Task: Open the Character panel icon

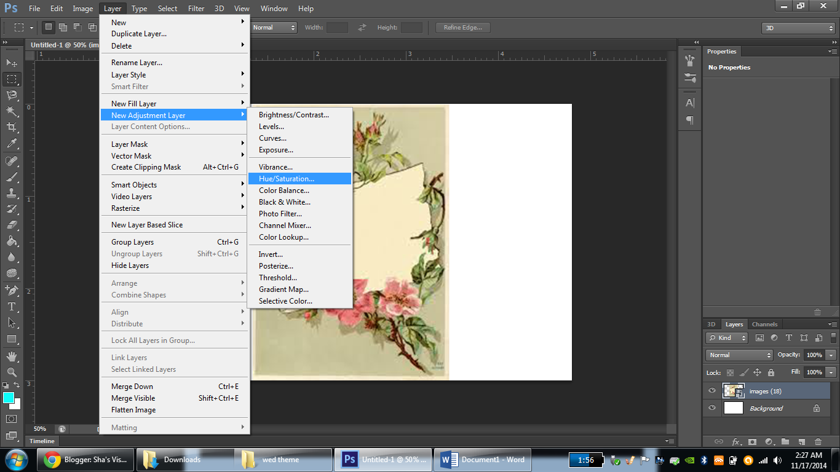Action: click(x=690, y=103)
